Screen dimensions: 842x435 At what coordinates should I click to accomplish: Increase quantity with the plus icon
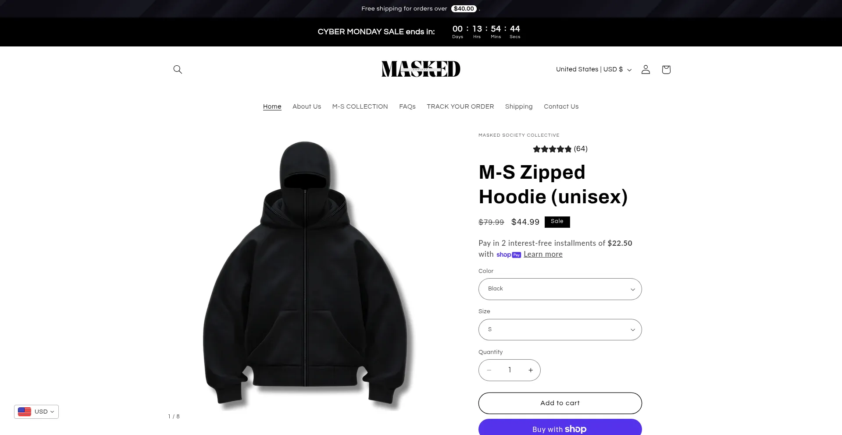[x=531, y=370]
